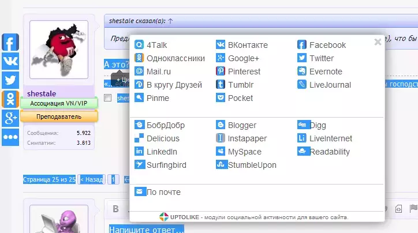Share via Twitter sidebar icon
Viewport: 418px width, 233px height.
point(10,80)
